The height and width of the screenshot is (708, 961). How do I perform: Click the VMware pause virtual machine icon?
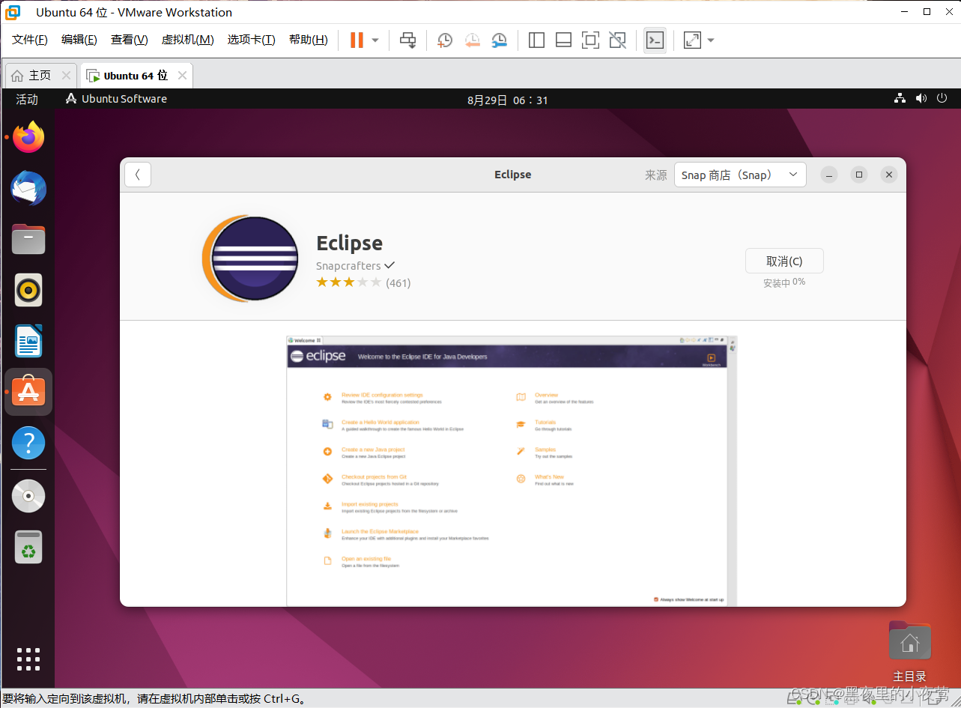357,40
